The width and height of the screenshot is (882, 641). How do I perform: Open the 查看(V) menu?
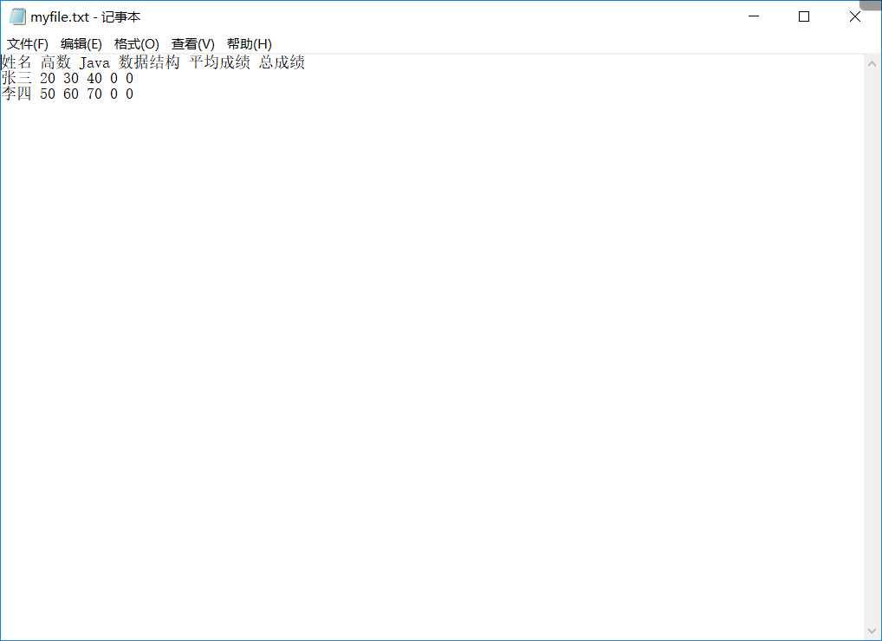click(x=192, y=44)
